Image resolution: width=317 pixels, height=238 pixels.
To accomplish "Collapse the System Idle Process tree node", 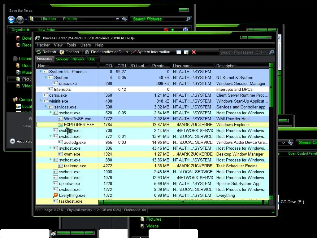I will [41, 71].
